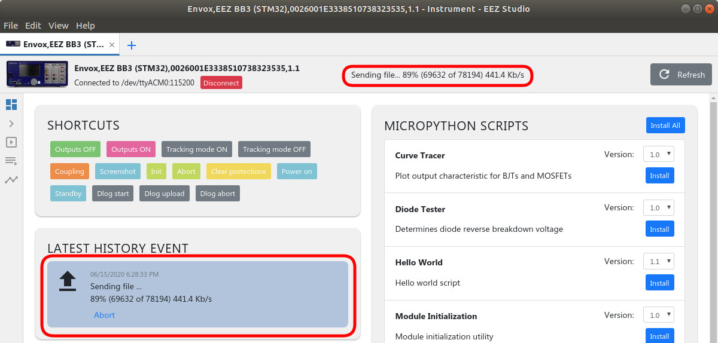
Task: Click the Curve Tracer script title
Action: (x=420, y=155)
